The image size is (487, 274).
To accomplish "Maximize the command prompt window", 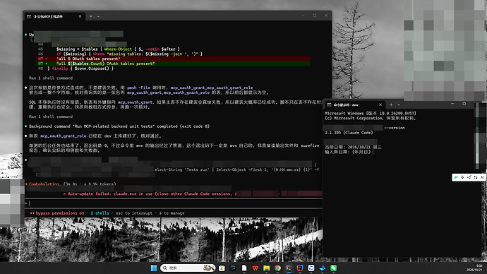I will pyautogui.click(x=464, y=104).
